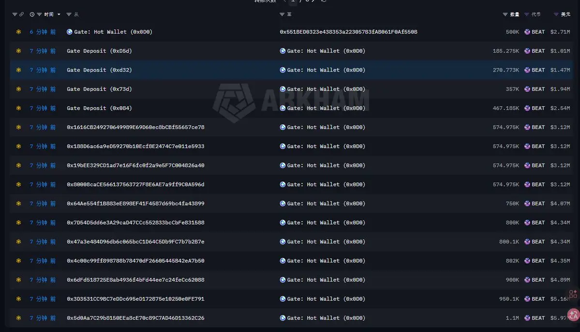
Task: Click BEAT token icon in the 500K row
Action: (x=527, y=32)
